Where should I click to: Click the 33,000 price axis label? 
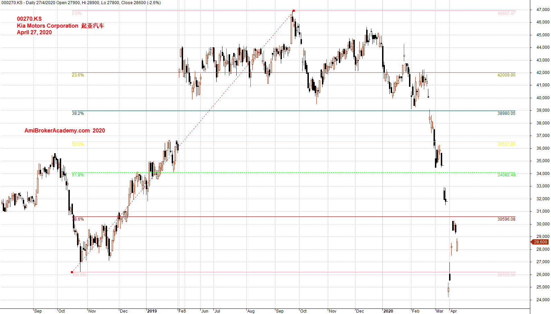point(543,186)
